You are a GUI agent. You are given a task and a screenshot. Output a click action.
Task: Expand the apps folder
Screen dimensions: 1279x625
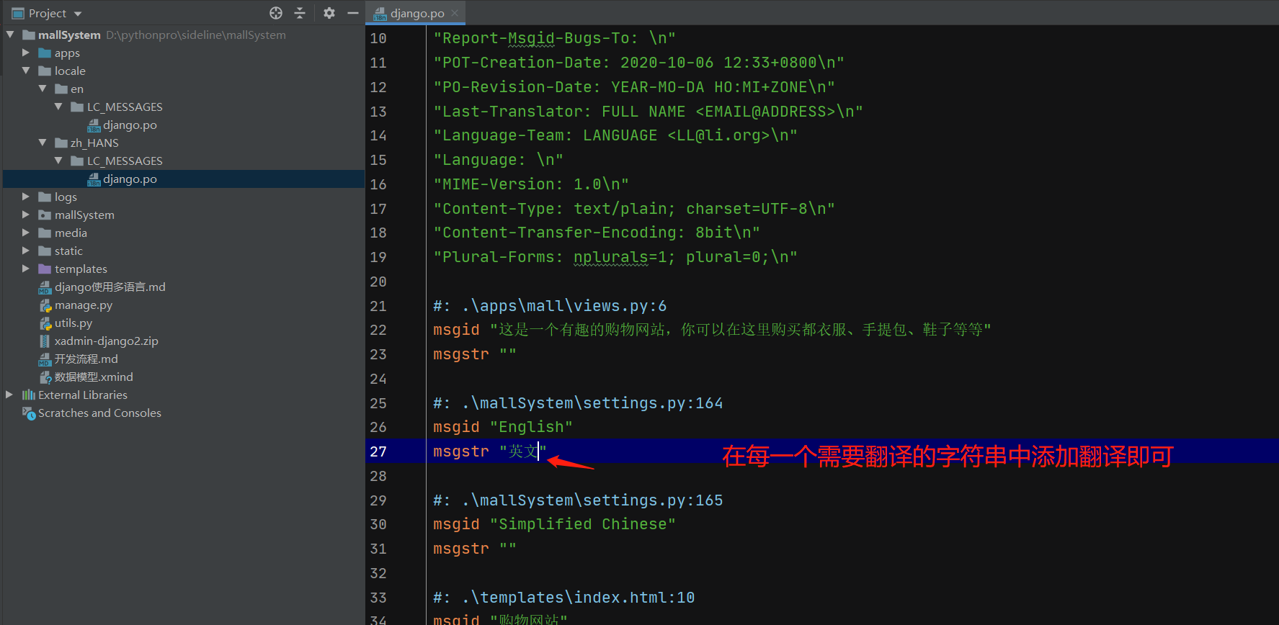pos(26,53)
